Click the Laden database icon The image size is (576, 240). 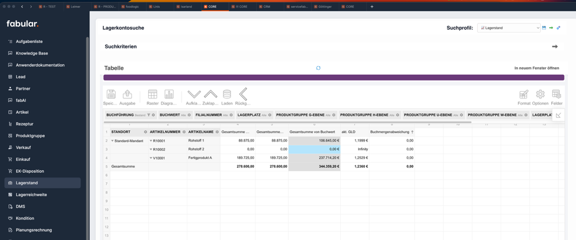click(227, 95)
